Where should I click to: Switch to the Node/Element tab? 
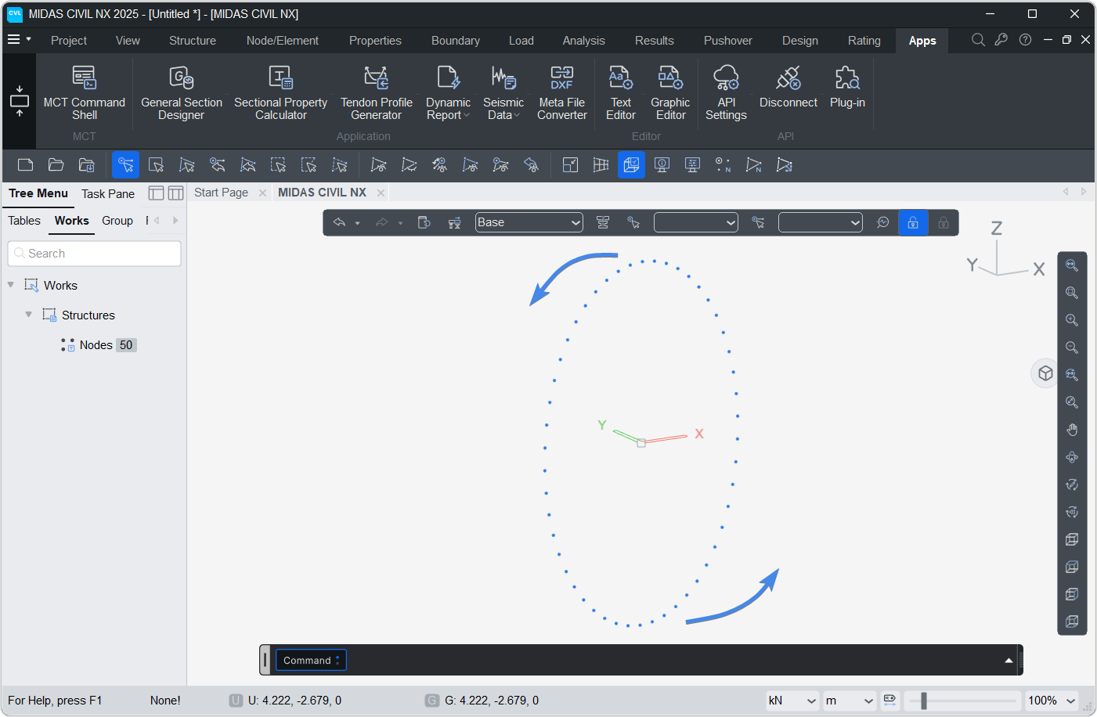283,41
